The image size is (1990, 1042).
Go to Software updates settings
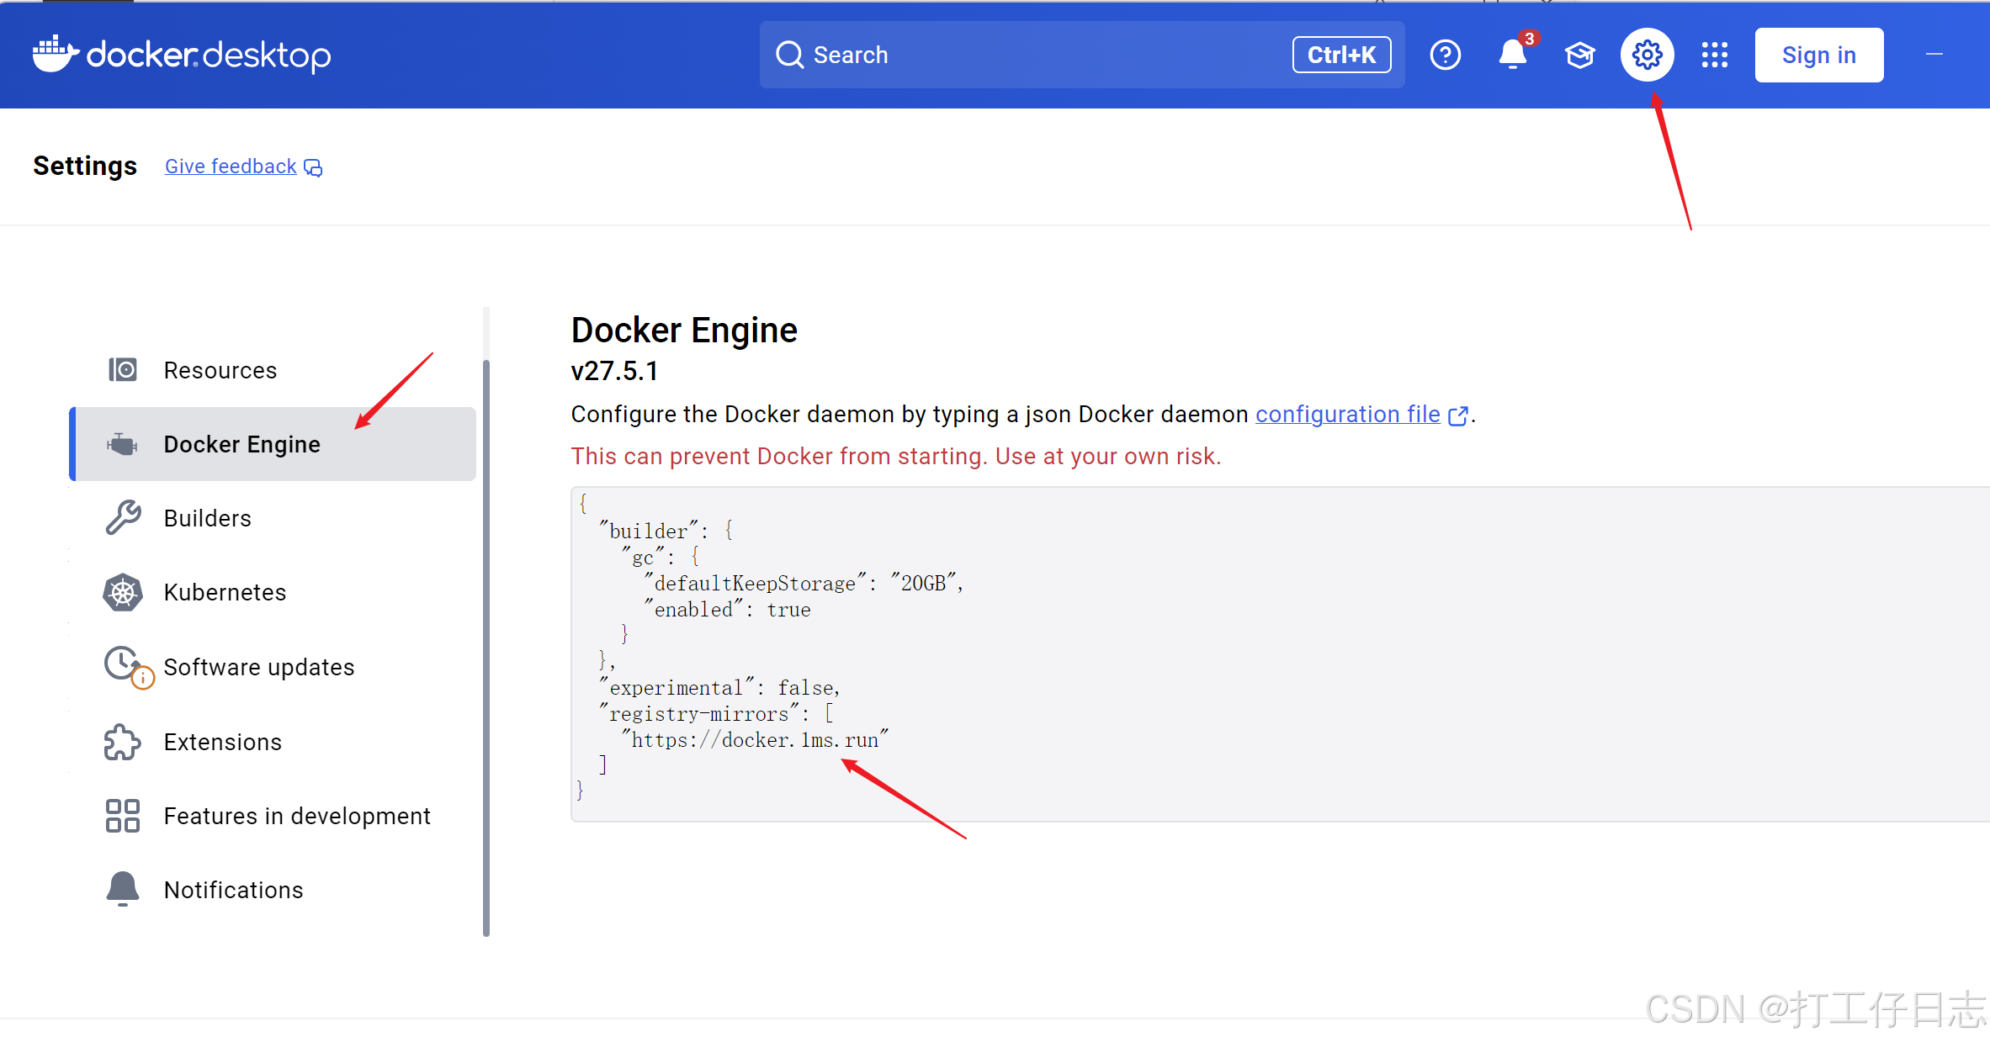(259, 667)
